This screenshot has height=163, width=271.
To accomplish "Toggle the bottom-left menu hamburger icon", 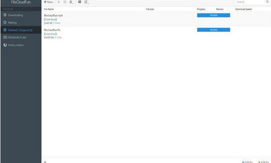I will click(x=45, y=162).
